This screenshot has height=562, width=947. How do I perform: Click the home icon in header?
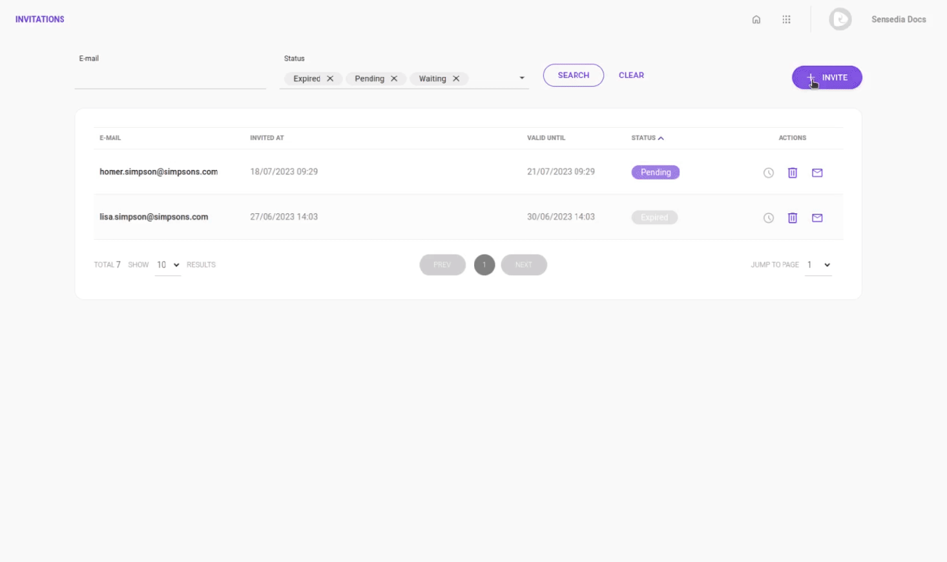click(756, 19)
